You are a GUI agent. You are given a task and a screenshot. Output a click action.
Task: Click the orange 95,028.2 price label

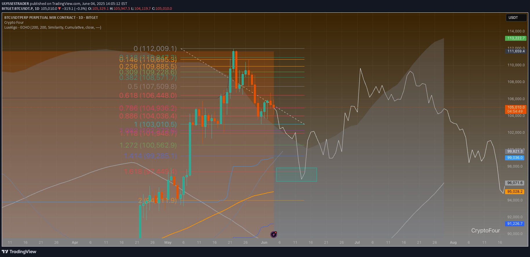pyautogui.click(x=515, y=192)
